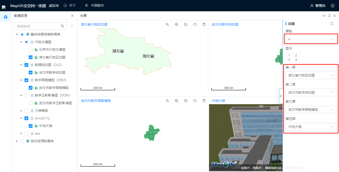The width and height of the screenshot is (339, 172).
Task: Open the 第二屏 layer dropdown
Action: pyautogui.click(x=311, y=93)
